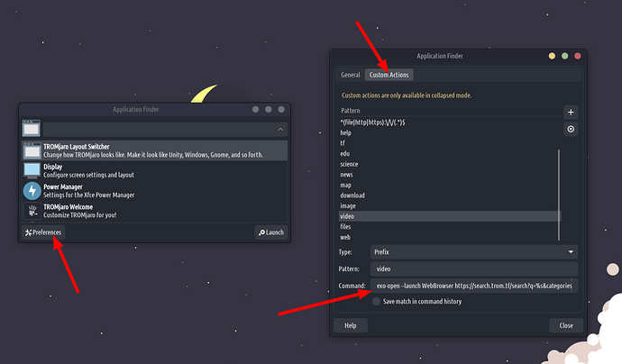Select the help pattern row
This screenshot has width=622, height=364.
pyautogui.click(x=449, y=132)
